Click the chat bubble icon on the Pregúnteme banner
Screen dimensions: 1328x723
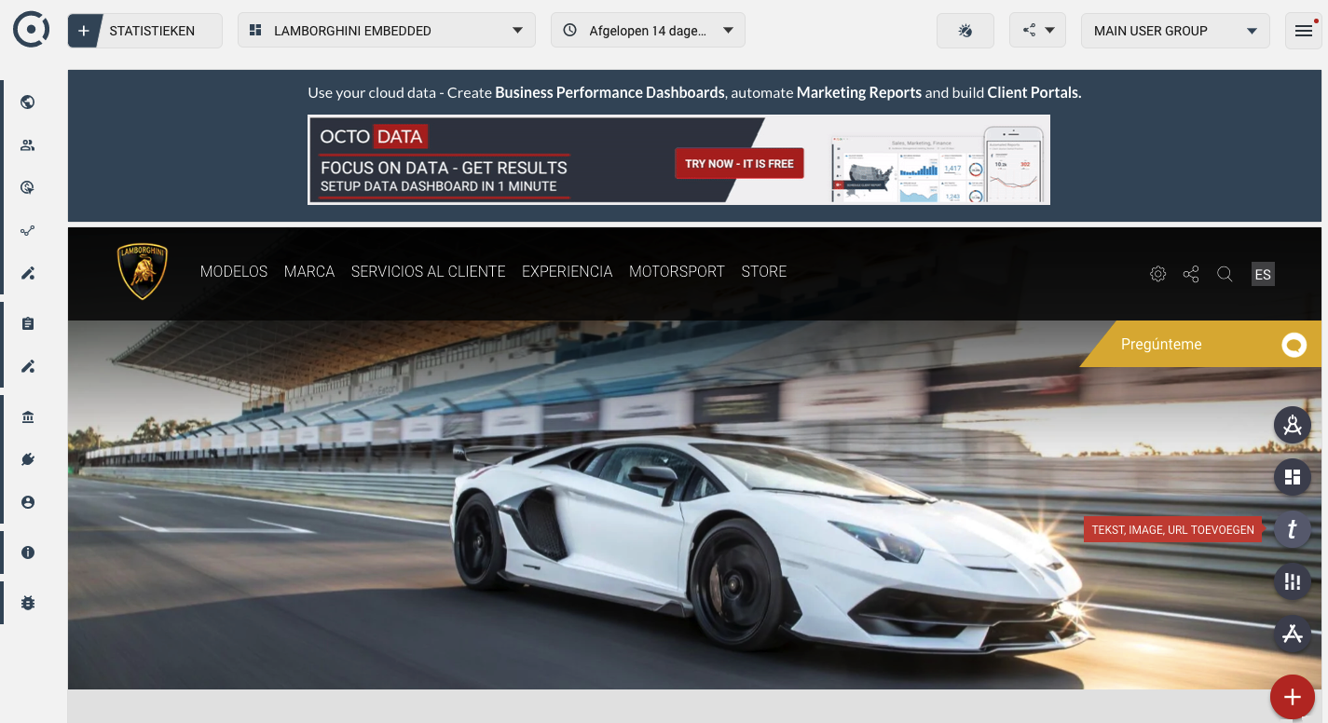pos(1294,345)
